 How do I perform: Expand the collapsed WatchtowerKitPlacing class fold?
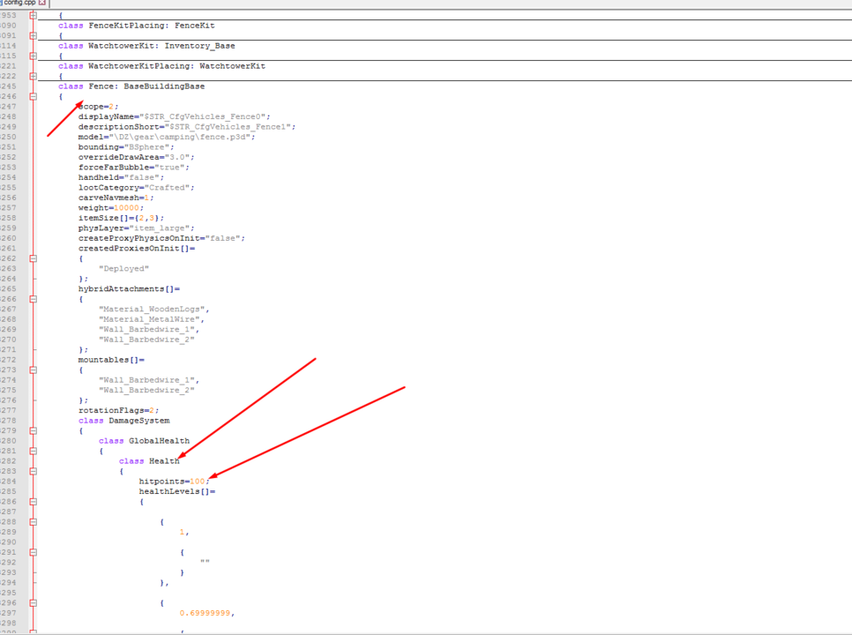[x=34, y=77]
